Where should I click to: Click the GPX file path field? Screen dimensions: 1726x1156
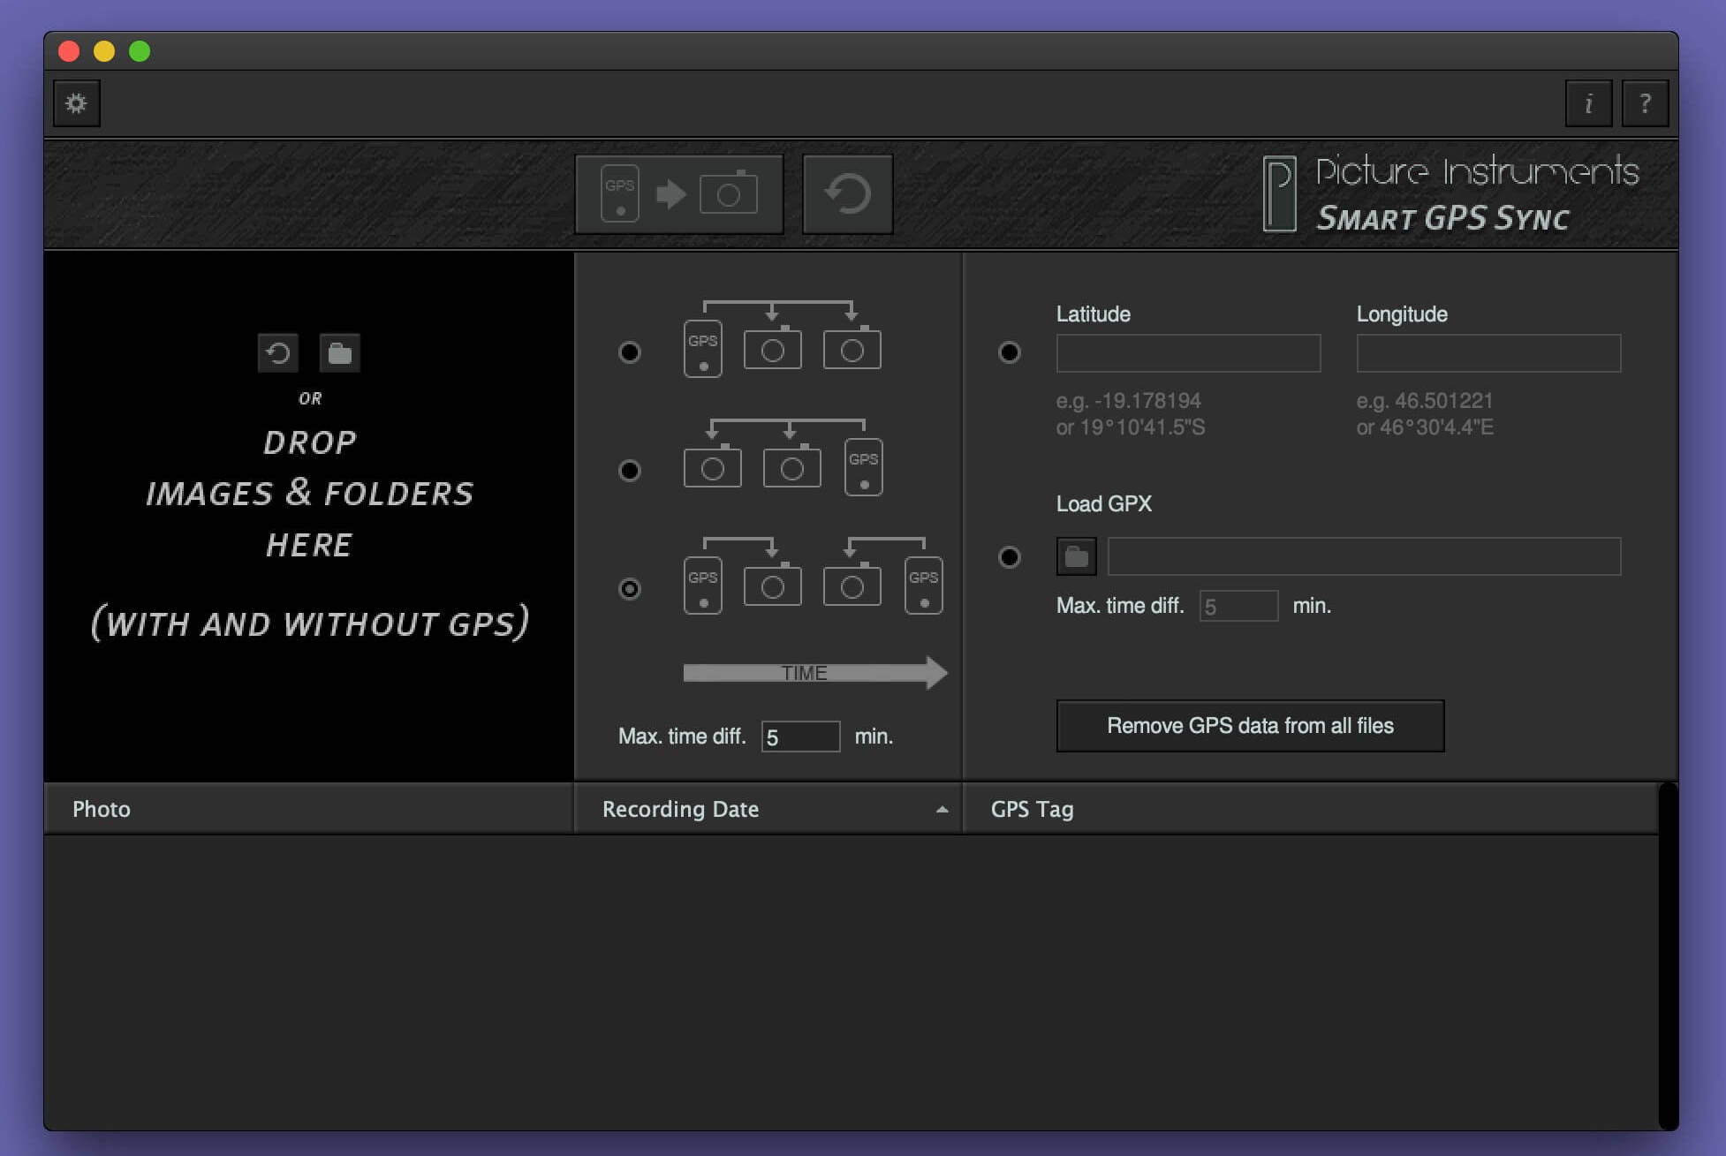(x=1365, y=556)
